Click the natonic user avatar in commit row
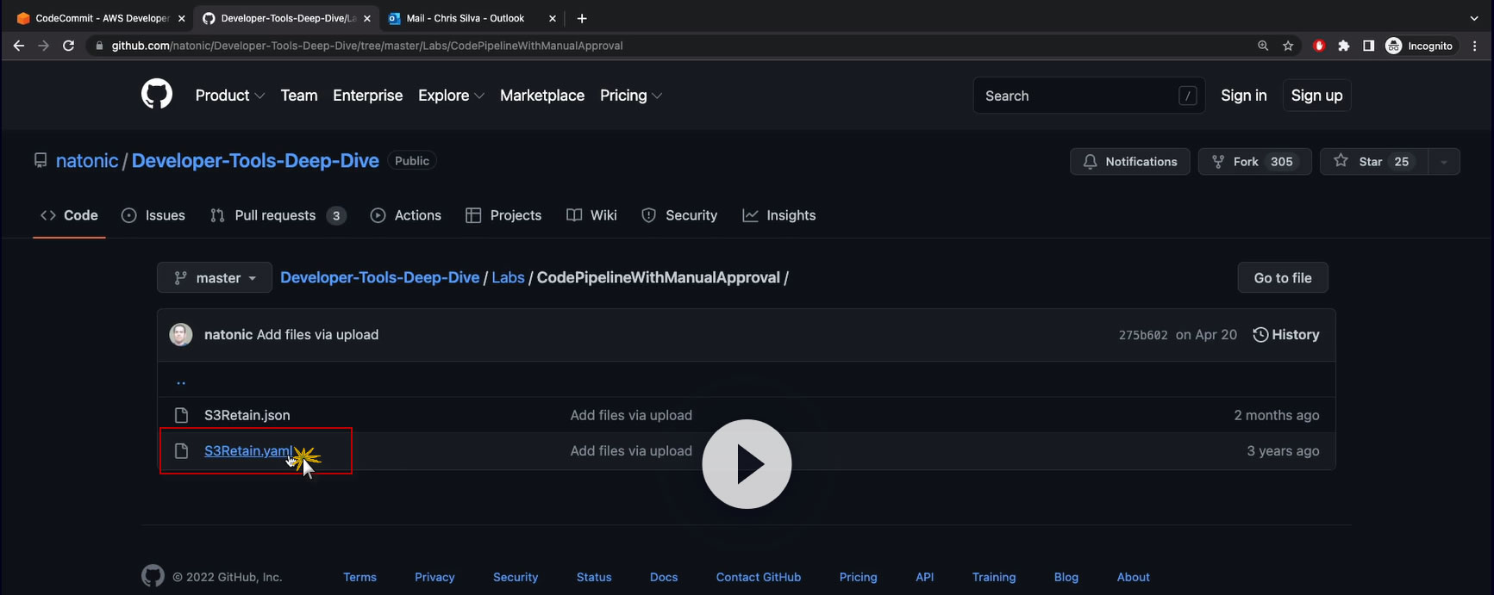The height and width of the screenshot is (595, 1494). coord(181,335)
